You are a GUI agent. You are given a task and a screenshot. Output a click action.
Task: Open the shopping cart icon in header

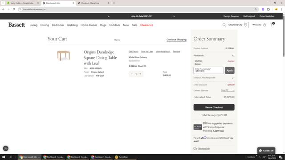pyautogui.click(x=272, y=25)
